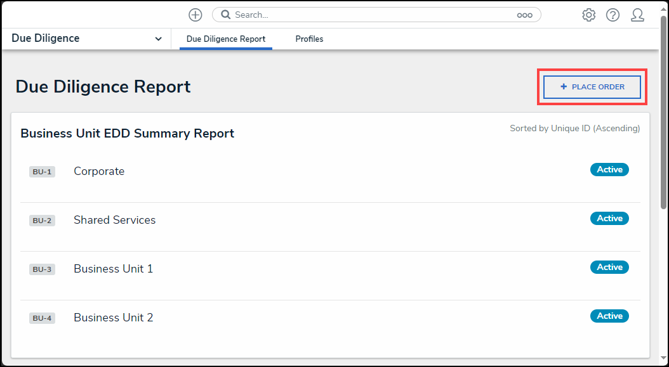Click the Place Order button
The height and width of the screenshot is (367, 669).
[592, 87]
